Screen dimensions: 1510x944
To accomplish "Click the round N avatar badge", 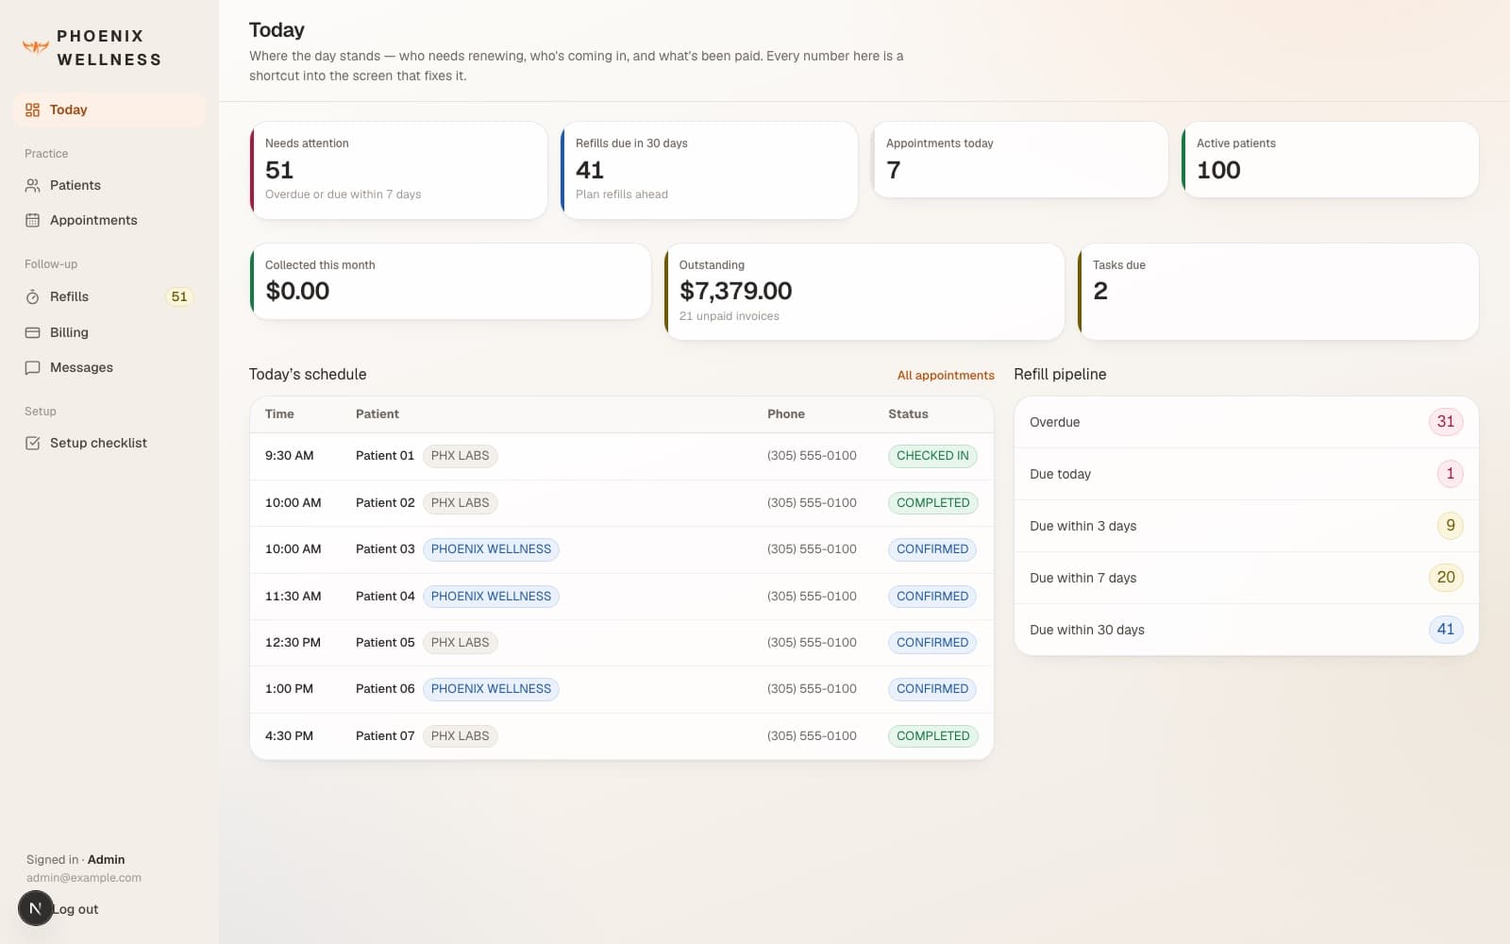I will click(x=36, y=908).
